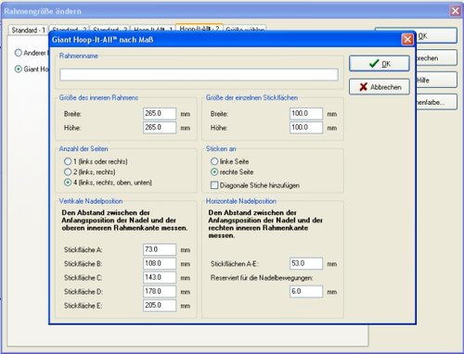Viewport: 464px width, 354px height.
Task: Edit Stickflächen Höhe field 100.0
Action: click(306, 127)
